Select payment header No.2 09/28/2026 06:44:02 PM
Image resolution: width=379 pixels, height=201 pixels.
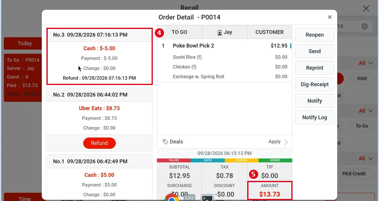click(x=99, y=95)
